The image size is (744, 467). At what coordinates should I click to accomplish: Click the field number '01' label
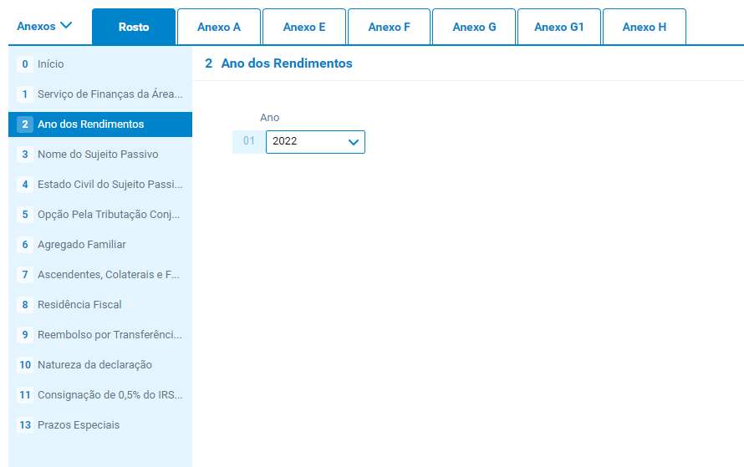pyautogui.click(x=249, y=141)
